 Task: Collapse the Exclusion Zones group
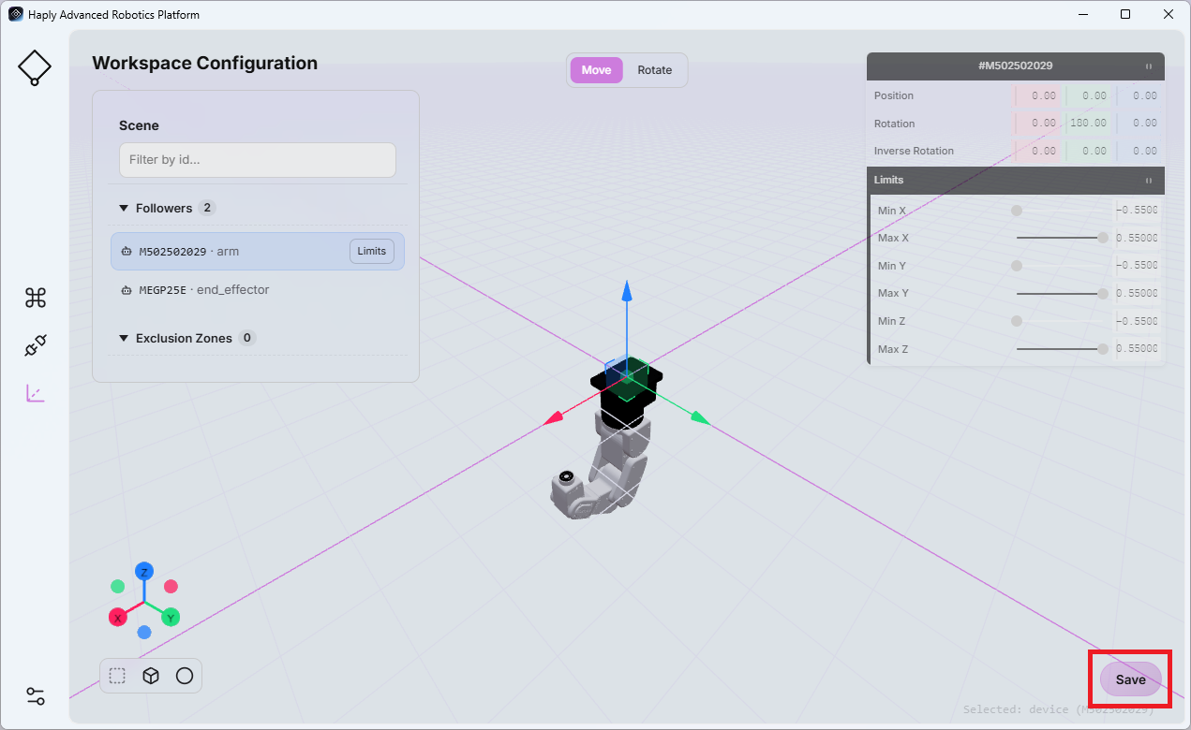pos(124,338)
